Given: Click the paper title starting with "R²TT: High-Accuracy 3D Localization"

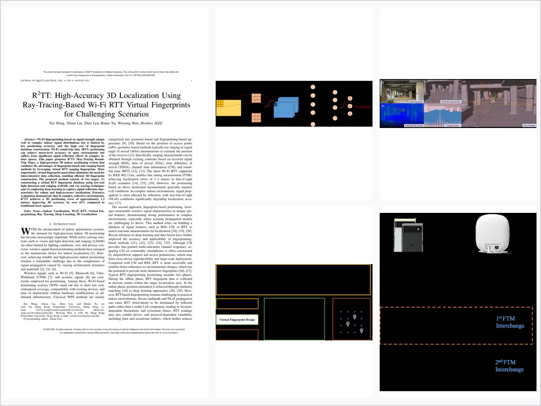Looking at the screenshot, I should (106, 105).
